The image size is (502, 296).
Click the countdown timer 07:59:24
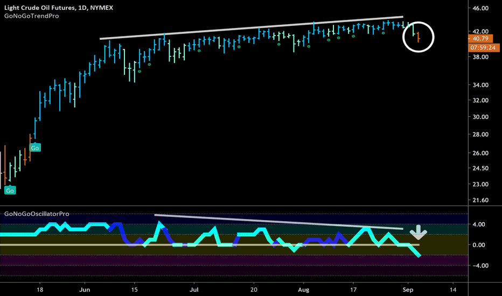tap(484, 48)
